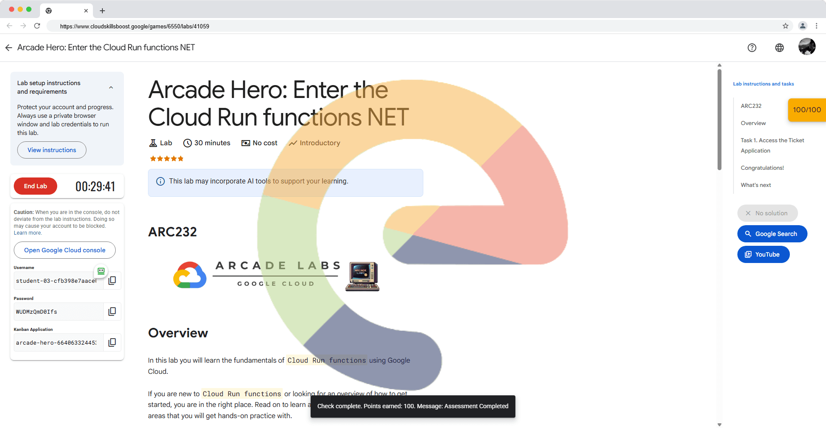
Task: Reload the browser page
Action: (37, 26)
